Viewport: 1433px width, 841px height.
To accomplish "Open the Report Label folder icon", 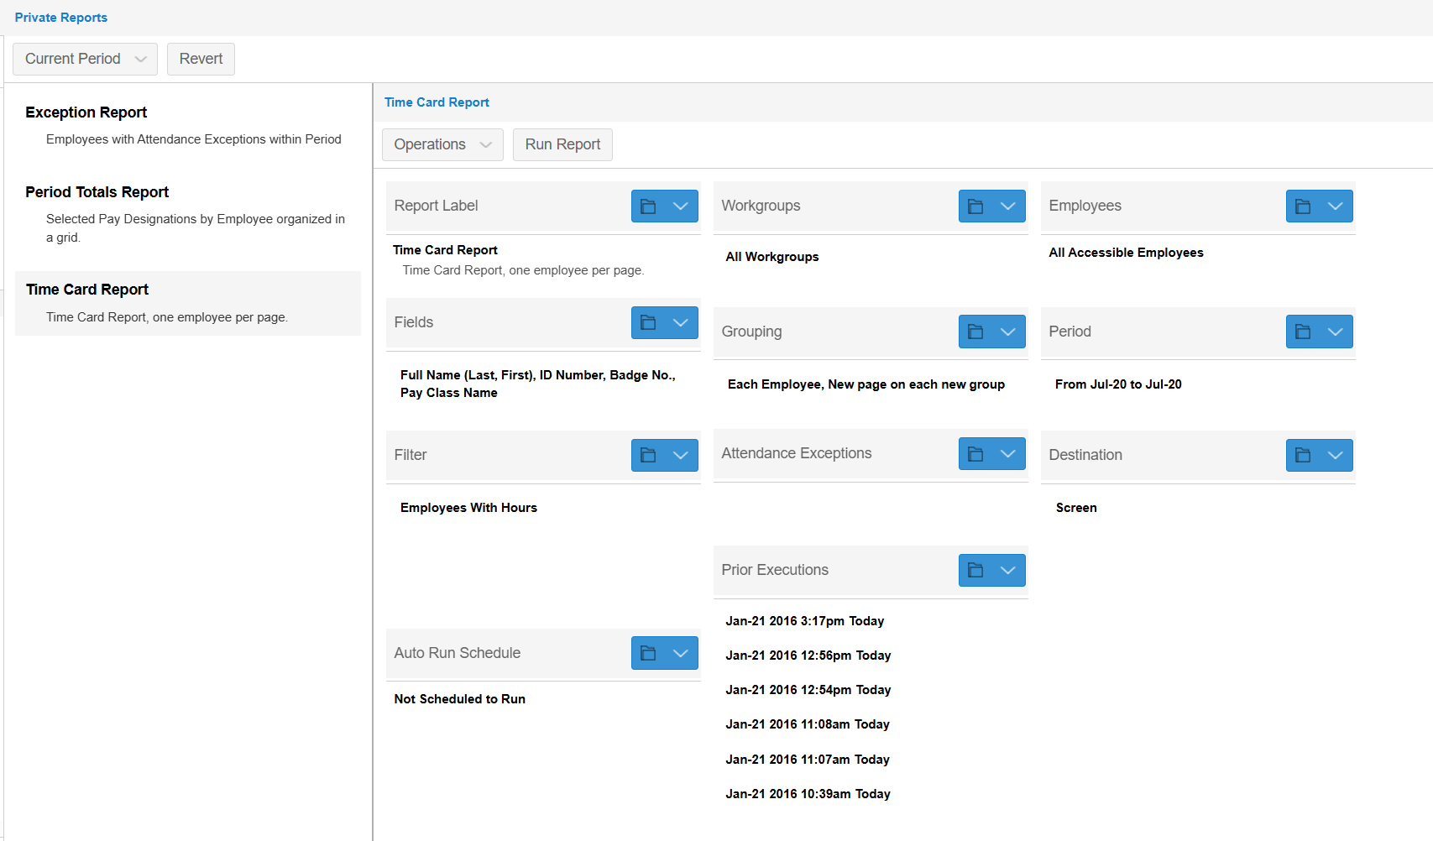I will pos(648,206).
